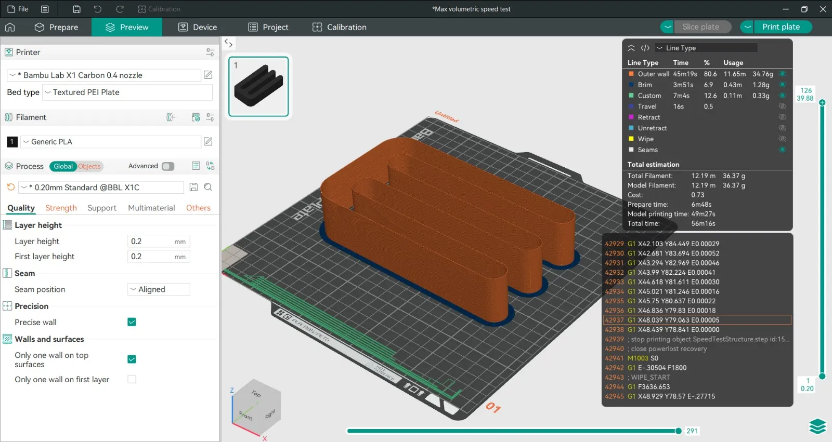Viewport: 832px width, 442px height.
Task: Open the Print plate dropdown arrow
Action: (x=747, y=27)
